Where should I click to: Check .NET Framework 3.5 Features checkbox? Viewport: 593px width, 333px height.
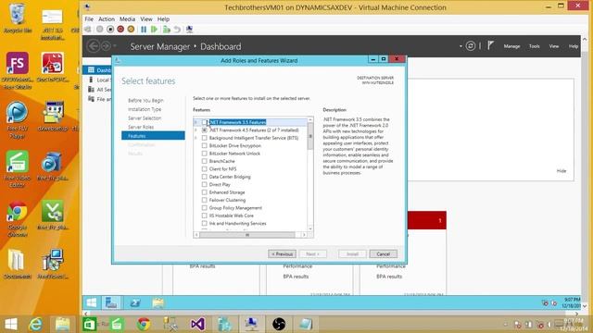[204, 122]
